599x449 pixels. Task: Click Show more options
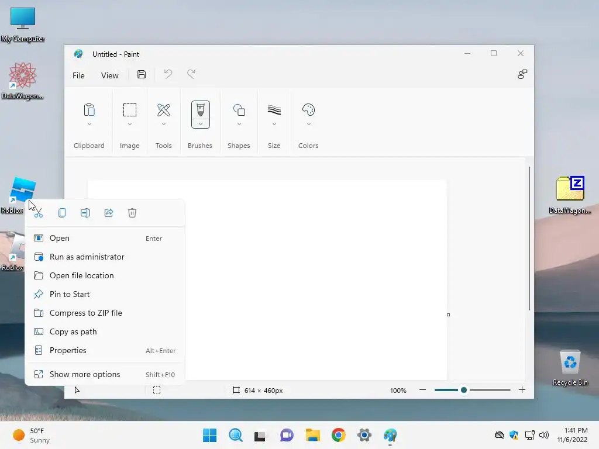pos(105,375)
